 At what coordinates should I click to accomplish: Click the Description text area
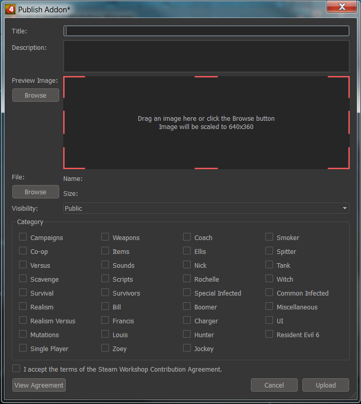click(x=206, y=56)
